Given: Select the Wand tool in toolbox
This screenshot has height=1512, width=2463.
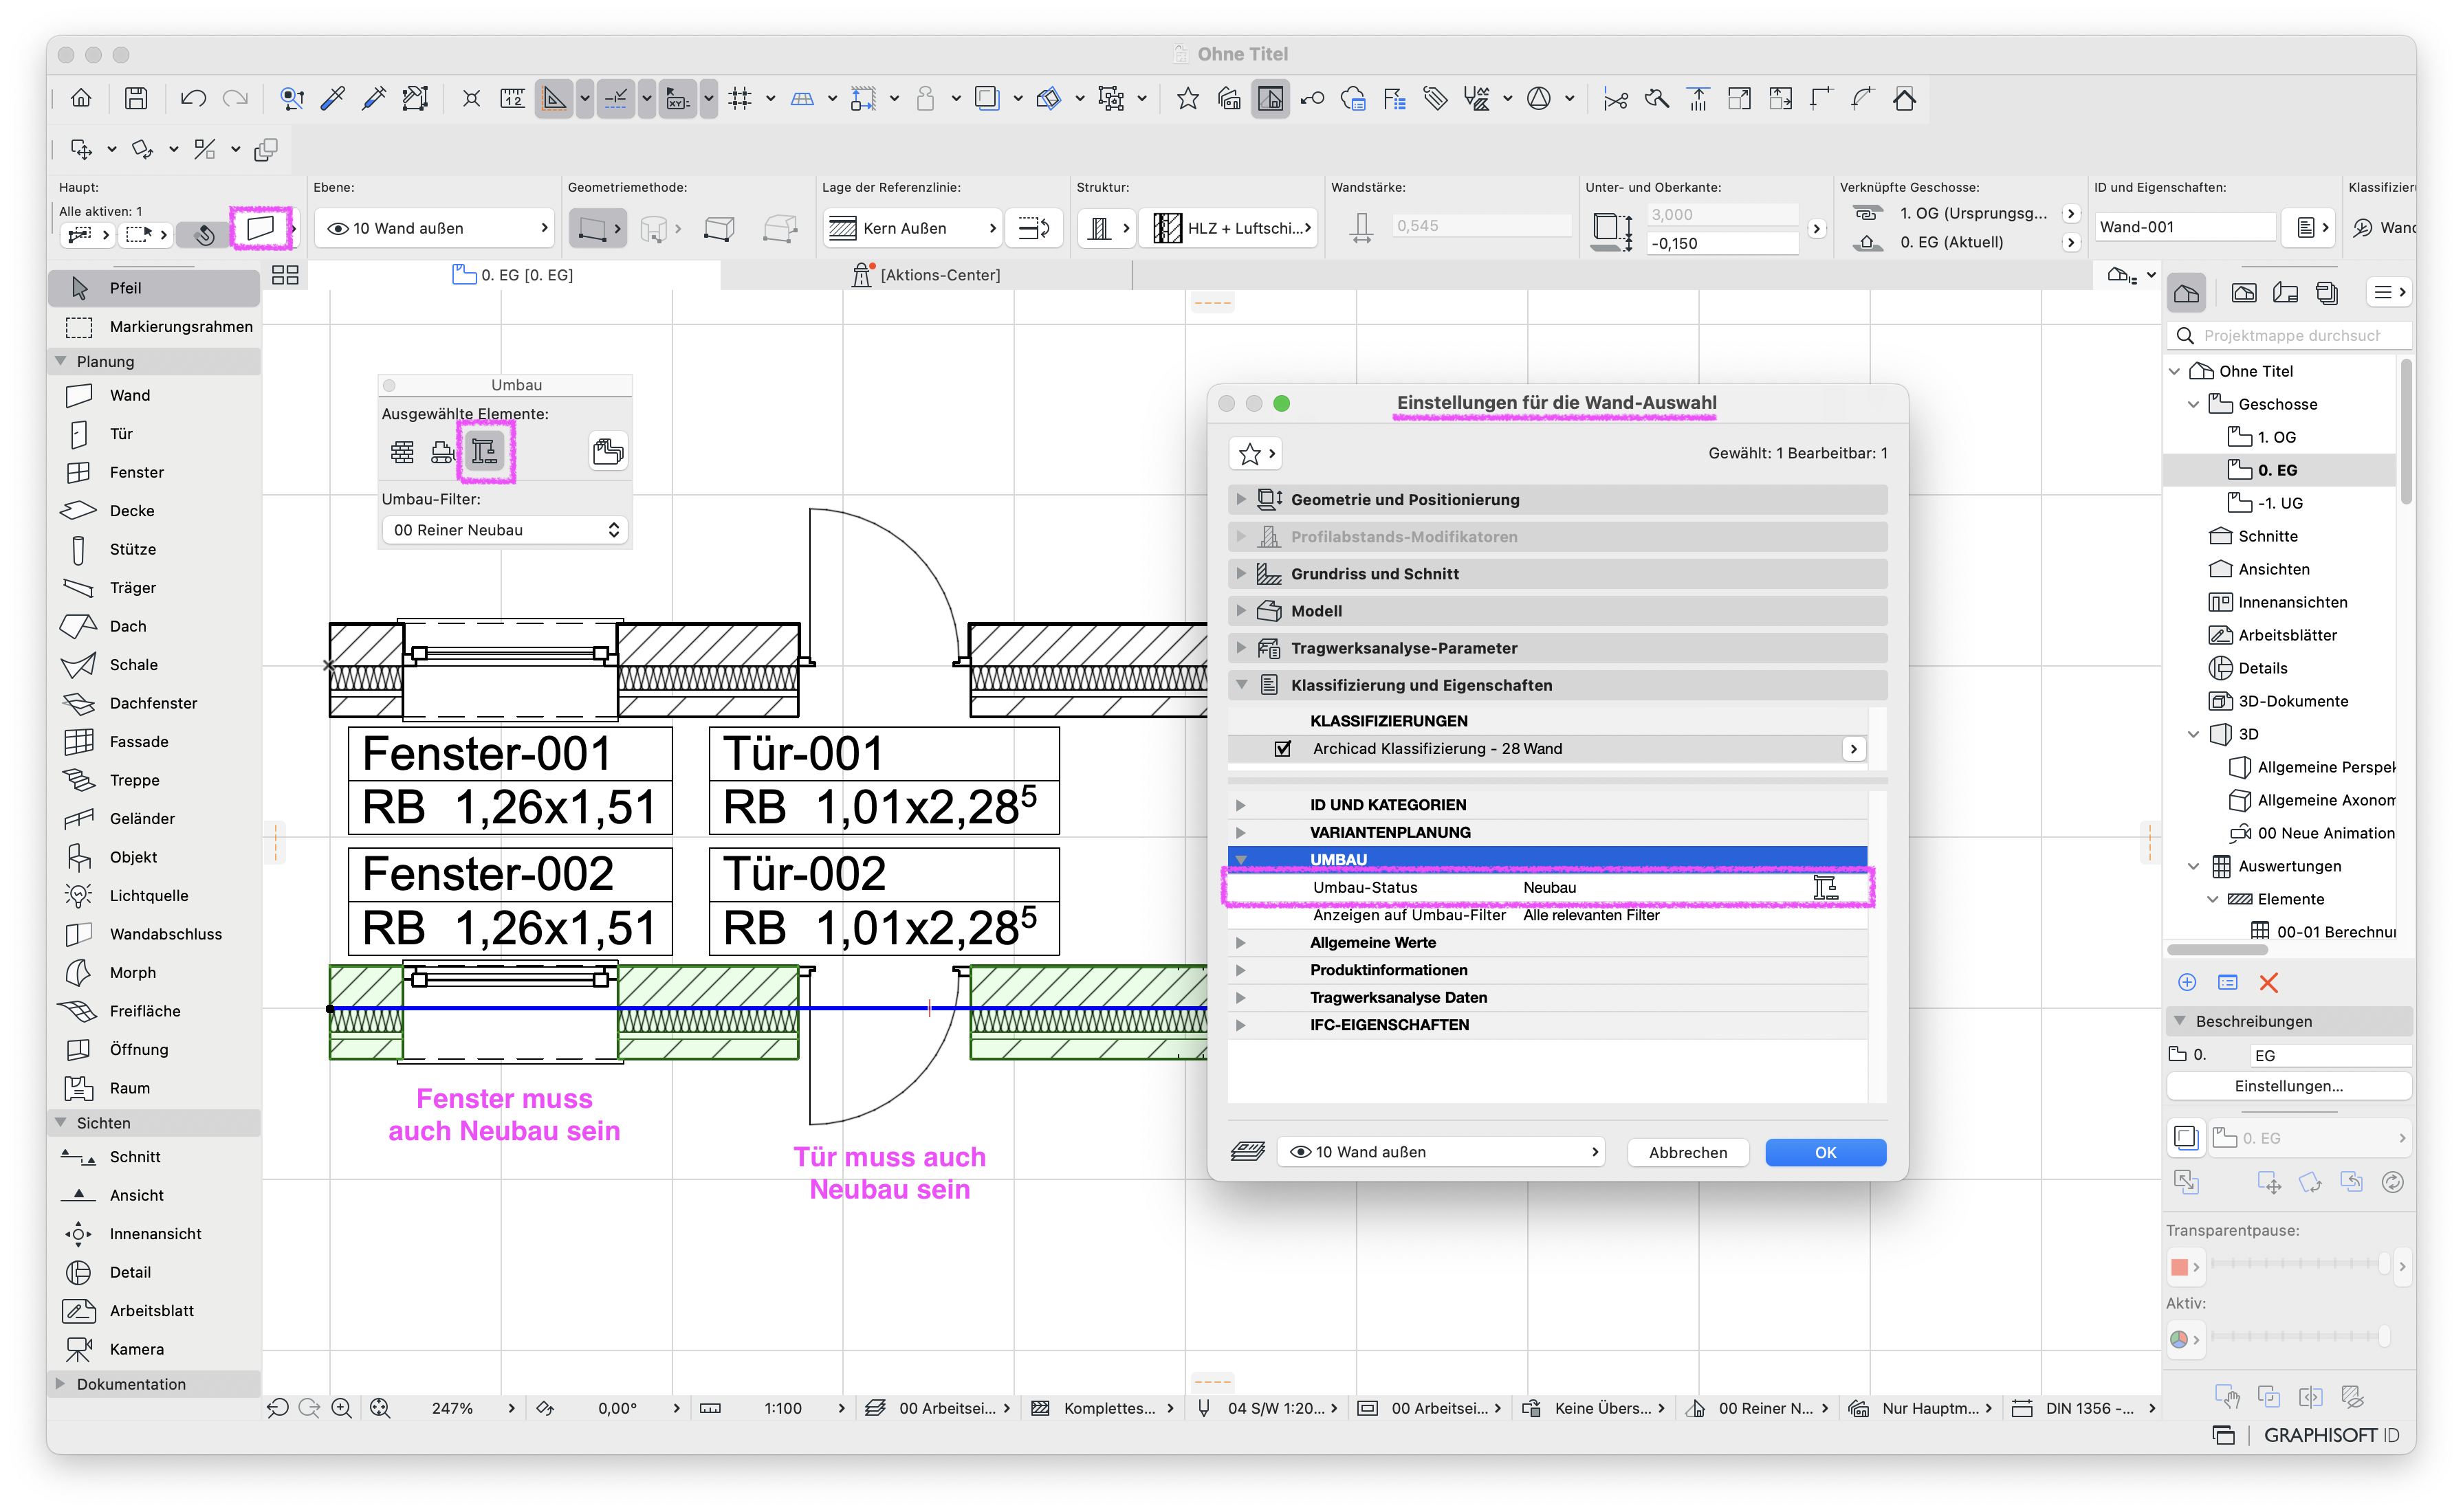Looking at the screenshot, I should click(x=154, y=395).
